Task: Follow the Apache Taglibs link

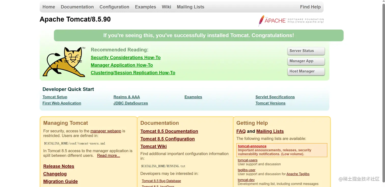Action: pyautogui.click(x=298, y=174)
